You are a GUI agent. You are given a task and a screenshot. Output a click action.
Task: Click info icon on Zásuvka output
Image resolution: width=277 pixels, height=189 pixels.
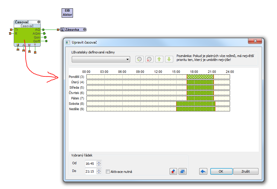[84, 30]
